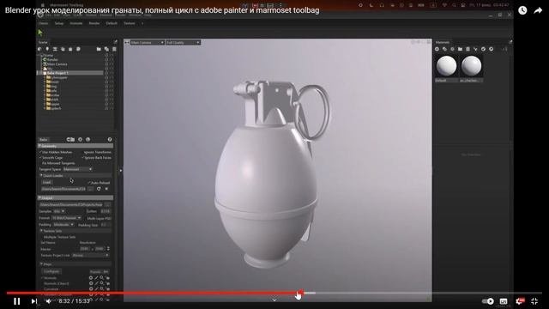The image size is (549, 309).
Task: Mute the video volume
Action: click(x=49, y=301)
